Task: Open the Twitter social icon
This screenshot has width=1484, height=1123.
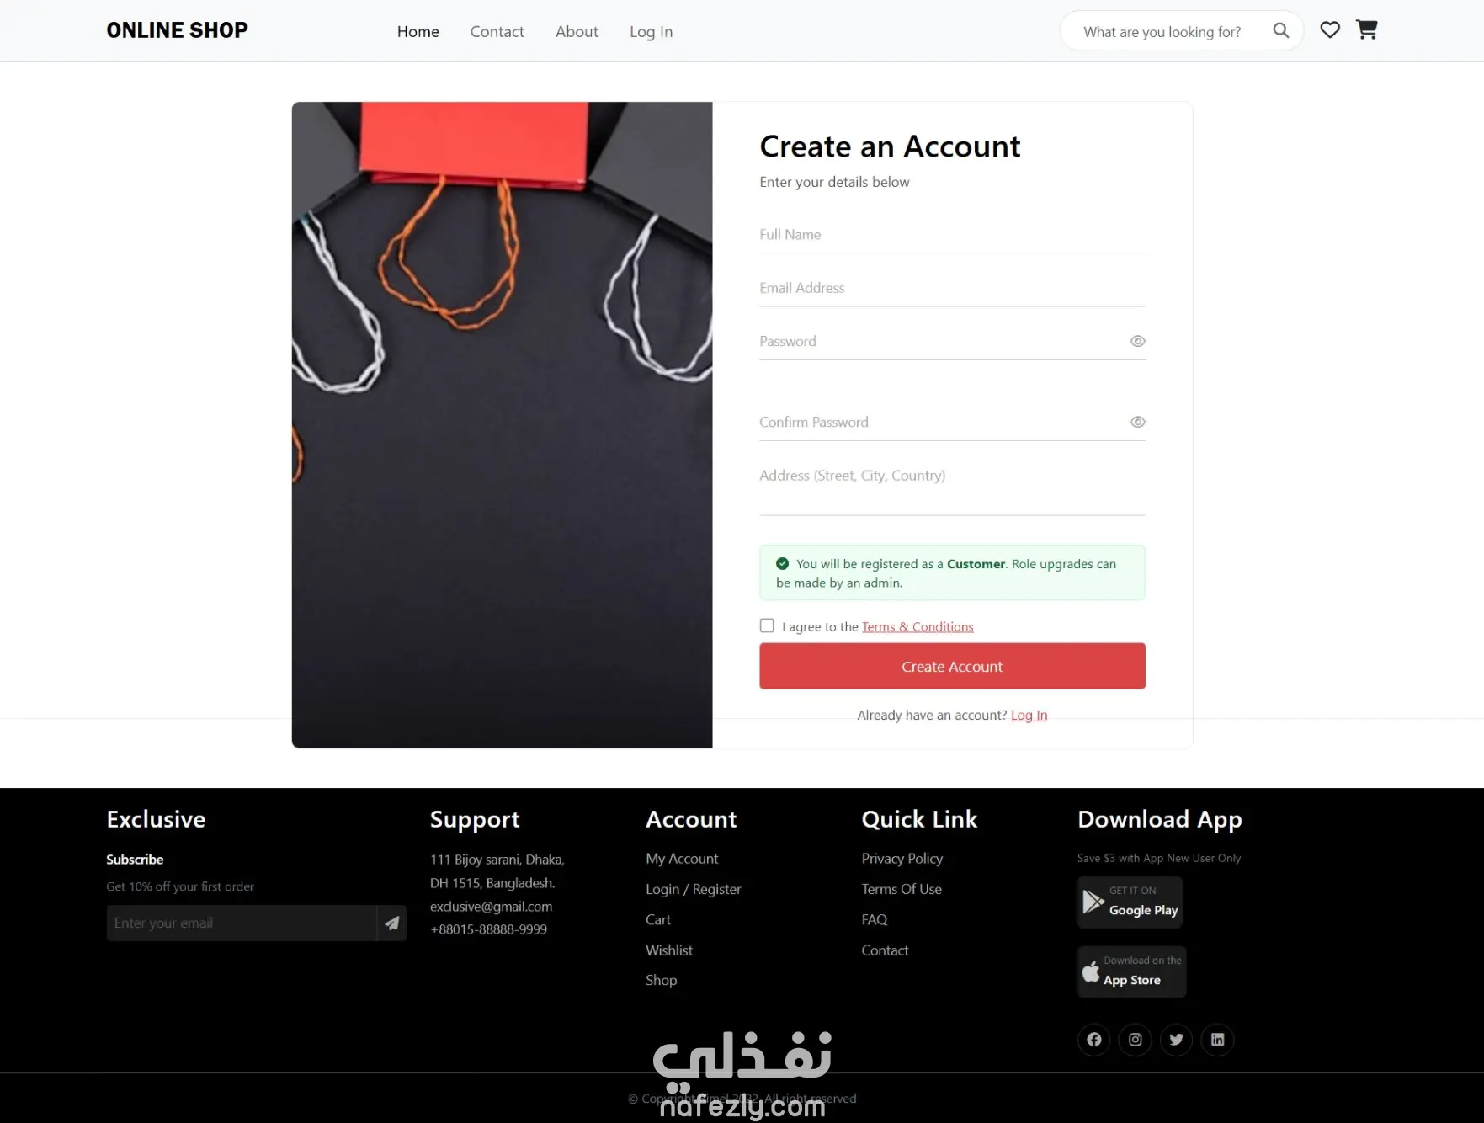Action: (x=1177, y=1040)
